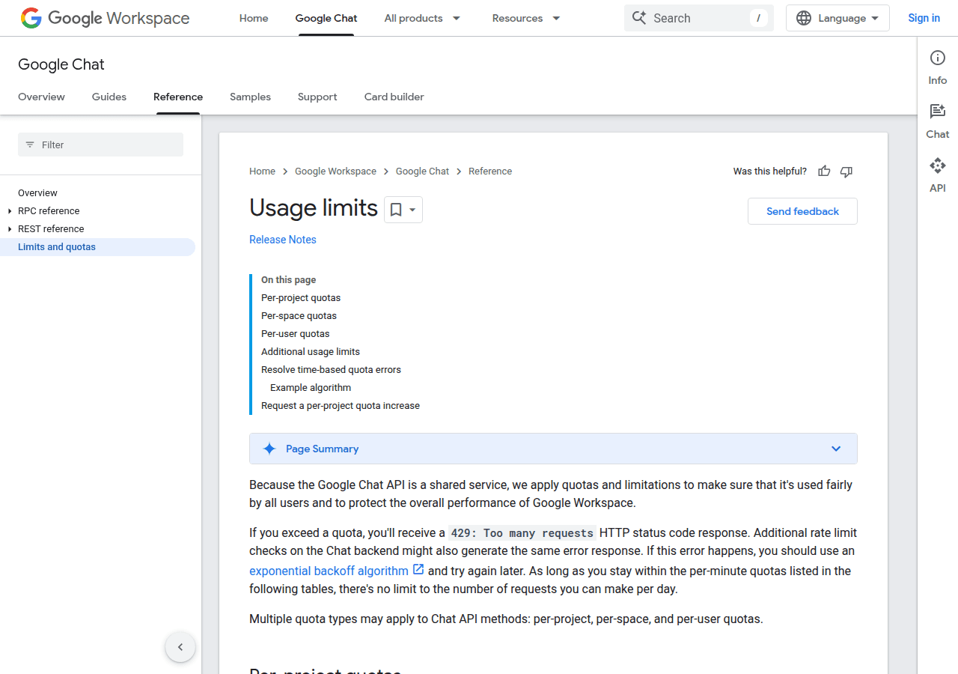Click the Google Workspace logo
This screenshot has height=674, width=958.
(x=105, y=18)
